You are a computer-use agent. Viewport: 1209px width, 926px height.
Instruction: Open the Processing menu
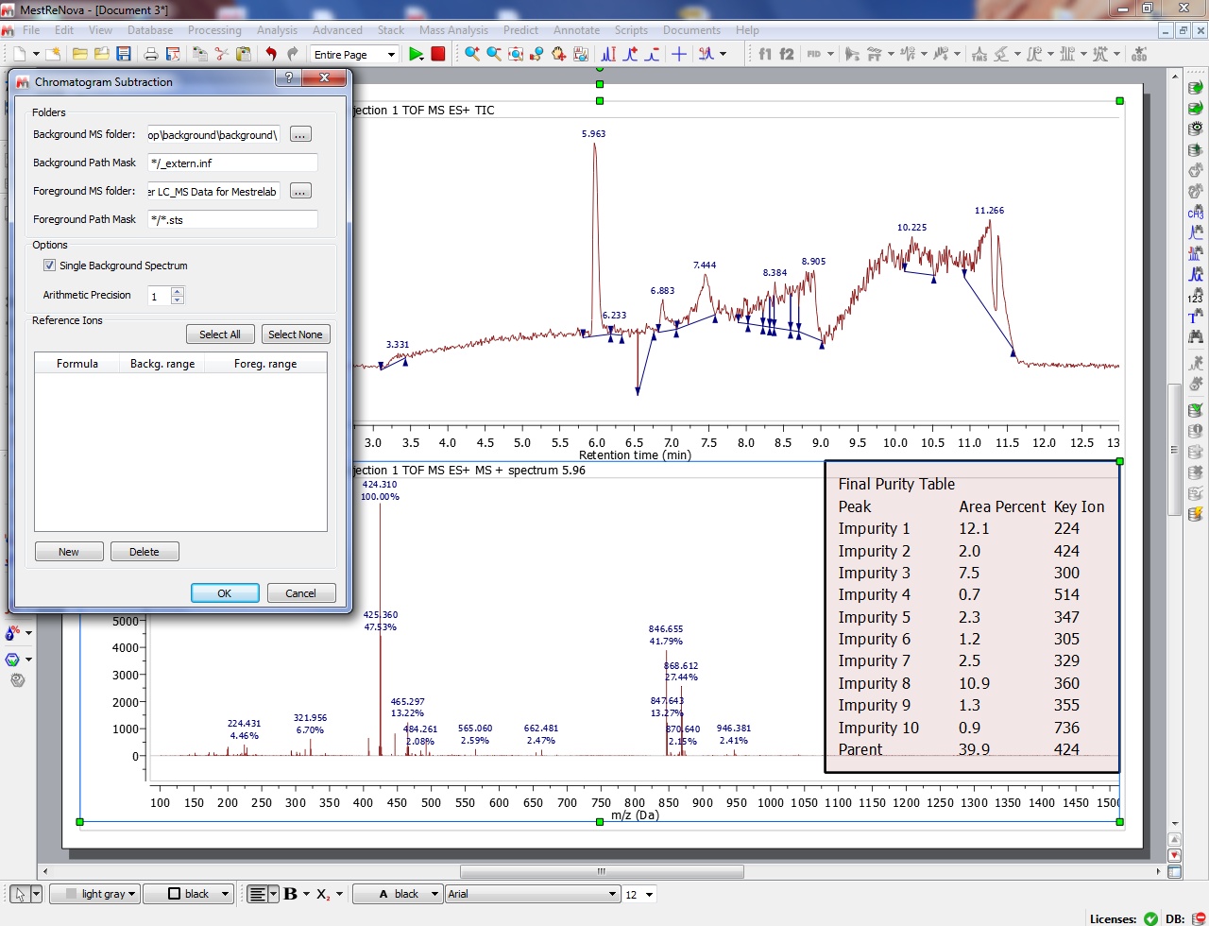tap(214, 30)
